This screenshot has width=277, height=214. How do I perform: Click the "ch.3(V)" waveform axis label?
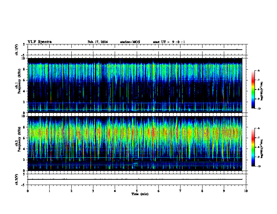17,179
